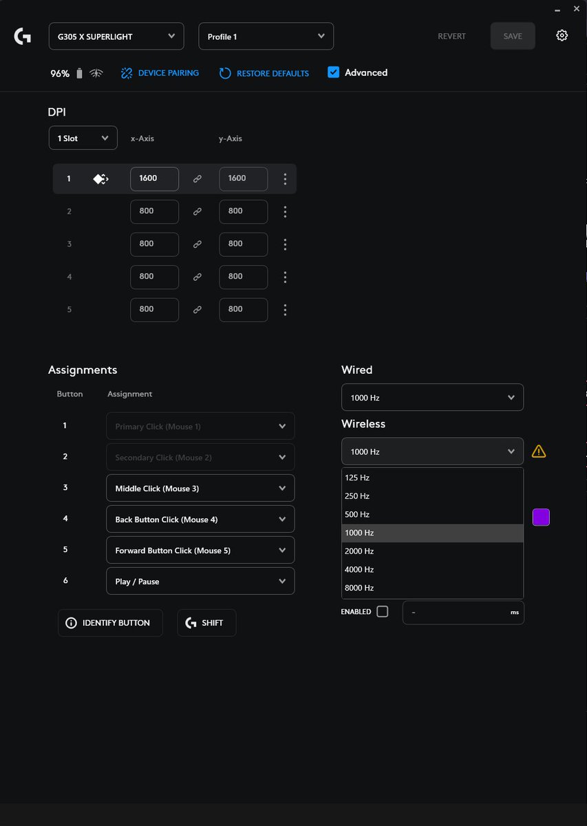Open the Profile 1 dropdown
This screenshot has height=826, width=587.
tap(266, 36)
